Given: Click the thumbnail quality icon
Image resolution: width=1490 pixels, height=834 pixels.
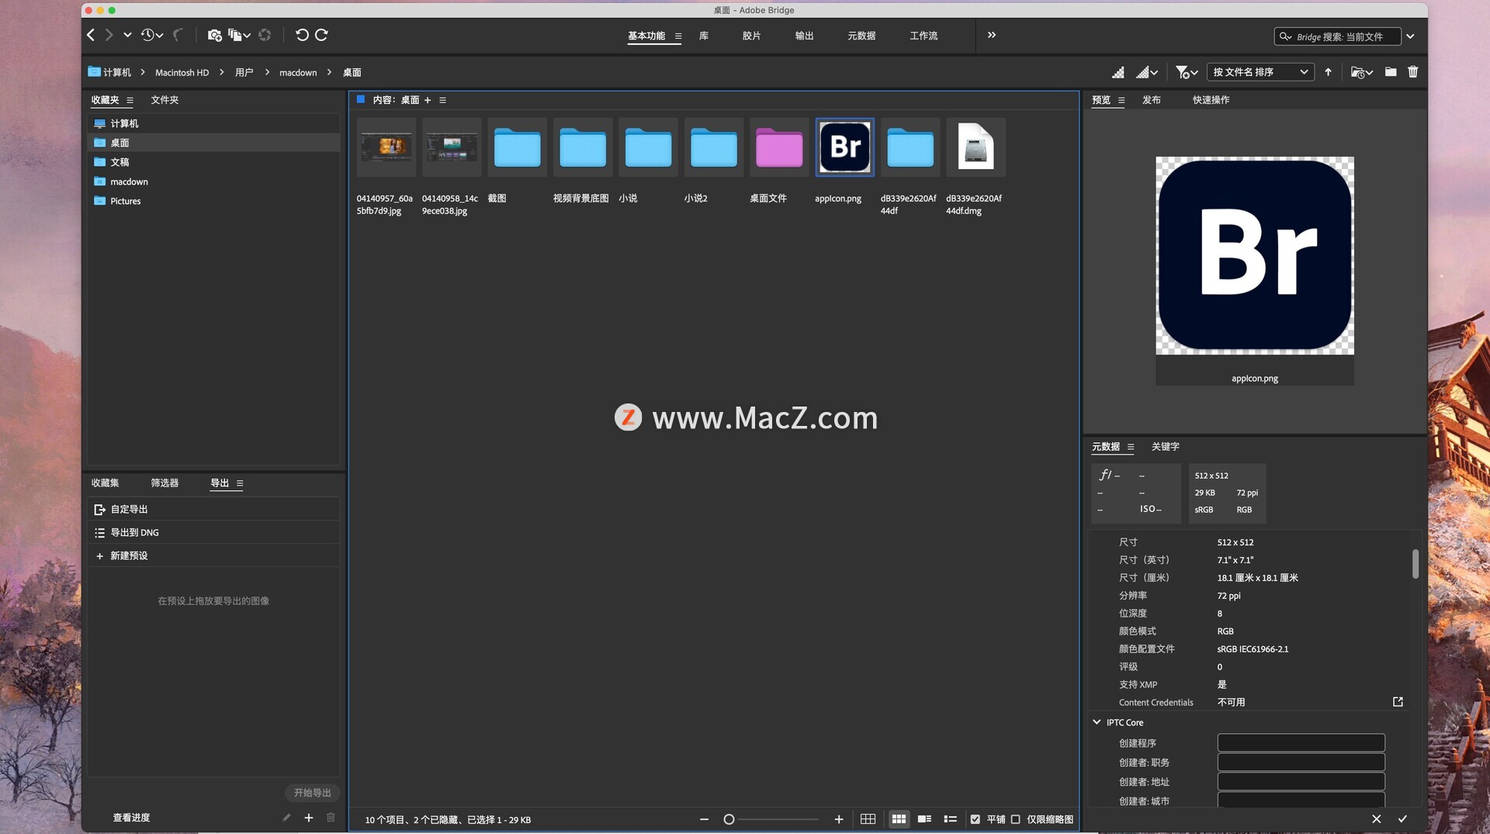Looking at the screenshot, I should tap(1118, 72).
